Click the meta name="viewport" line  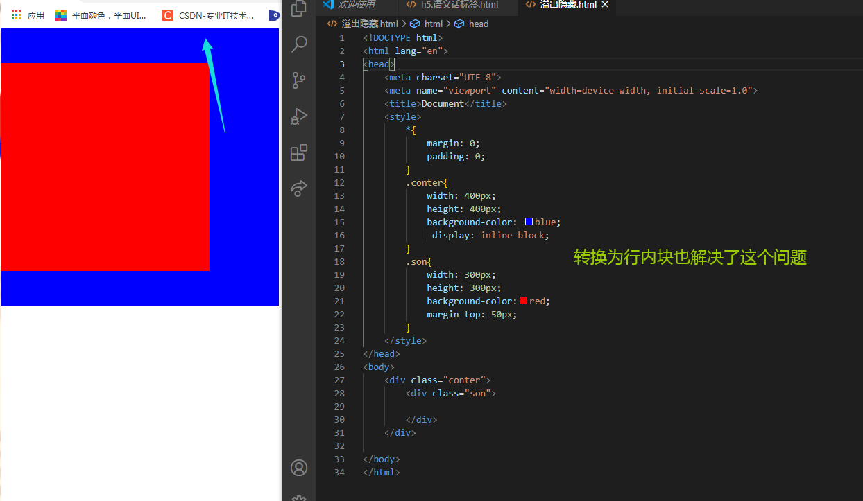tap(571, 90)
